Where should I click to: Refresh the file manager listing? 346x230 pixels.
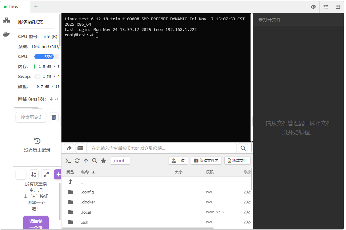pos(77,161)
